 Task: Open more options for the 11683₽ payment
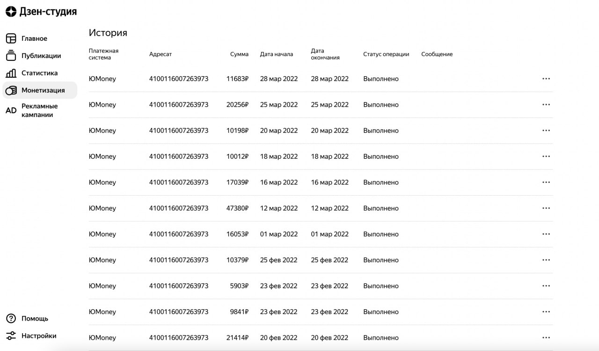click(x=546, y=79)
